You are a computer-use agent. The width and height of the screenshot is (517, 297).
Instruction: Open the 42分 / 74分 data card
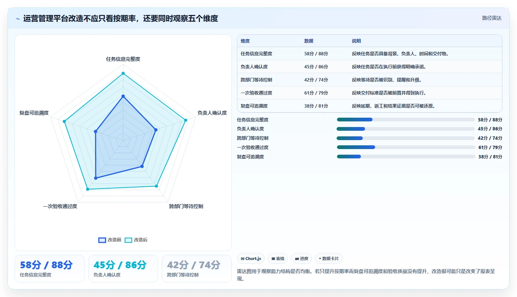coord(197,269)
